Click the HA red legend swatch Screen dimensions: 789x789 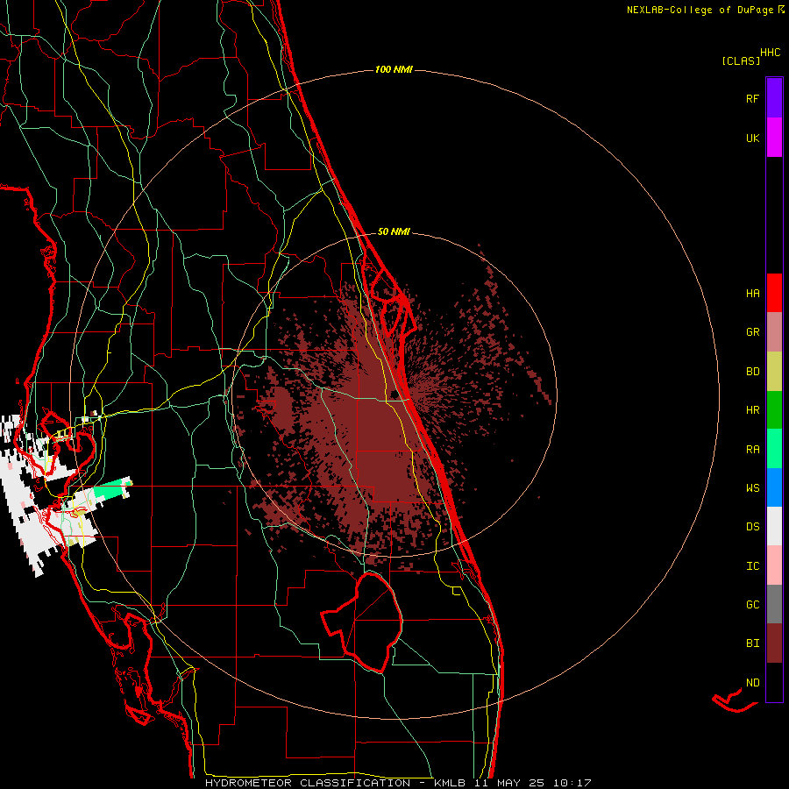tap(774, 293)
